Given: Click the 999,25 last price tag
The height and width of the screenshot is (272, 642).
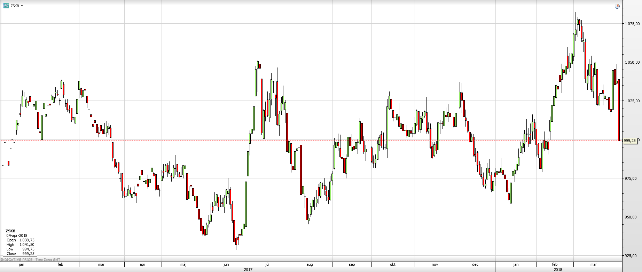Looking at the screenshot, I should [630, 141].
